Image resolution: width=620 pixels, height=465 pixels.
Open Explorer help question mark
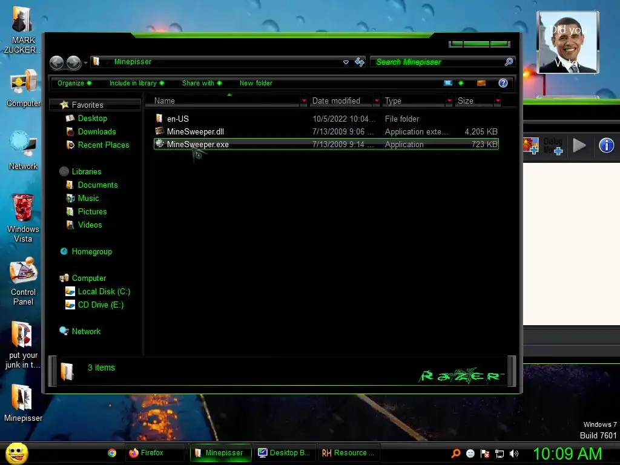pyautogui.click(x=503, y=83)
